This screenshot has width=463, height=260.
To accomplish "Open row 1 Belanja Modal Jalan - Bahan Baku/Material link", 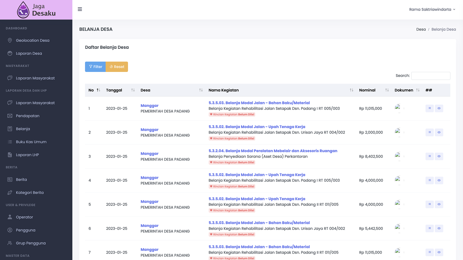I will pos(259,103).
